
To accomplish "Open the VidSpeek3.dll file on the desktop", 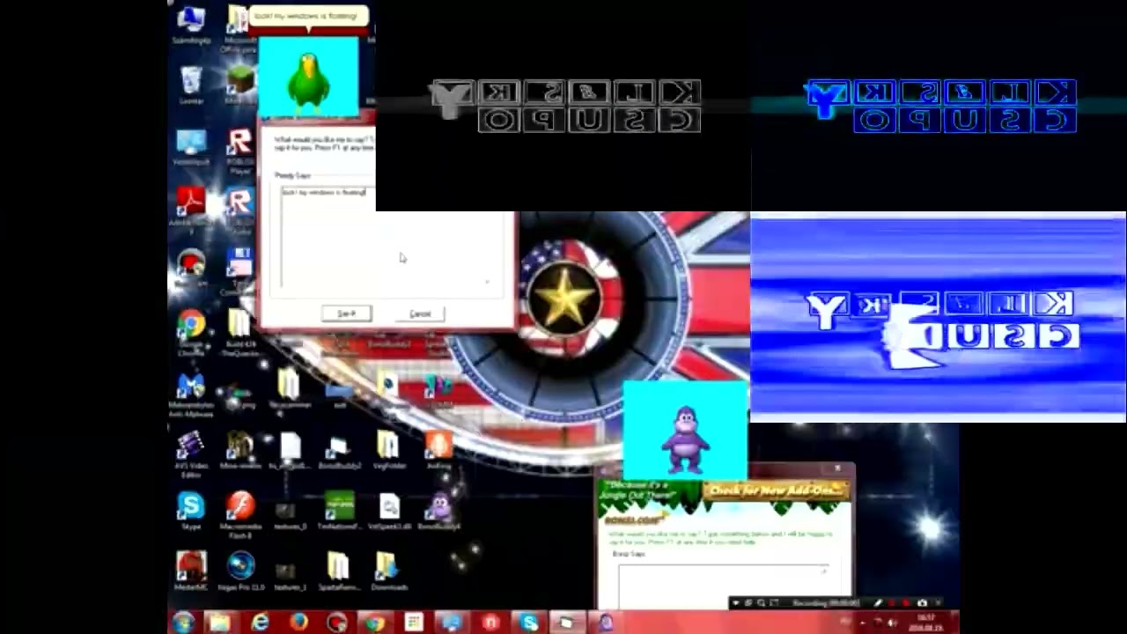I will (389, 511).
